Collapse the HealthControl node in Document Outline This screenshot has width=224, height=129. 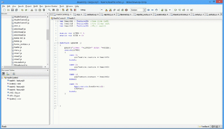tap(2, 78)
